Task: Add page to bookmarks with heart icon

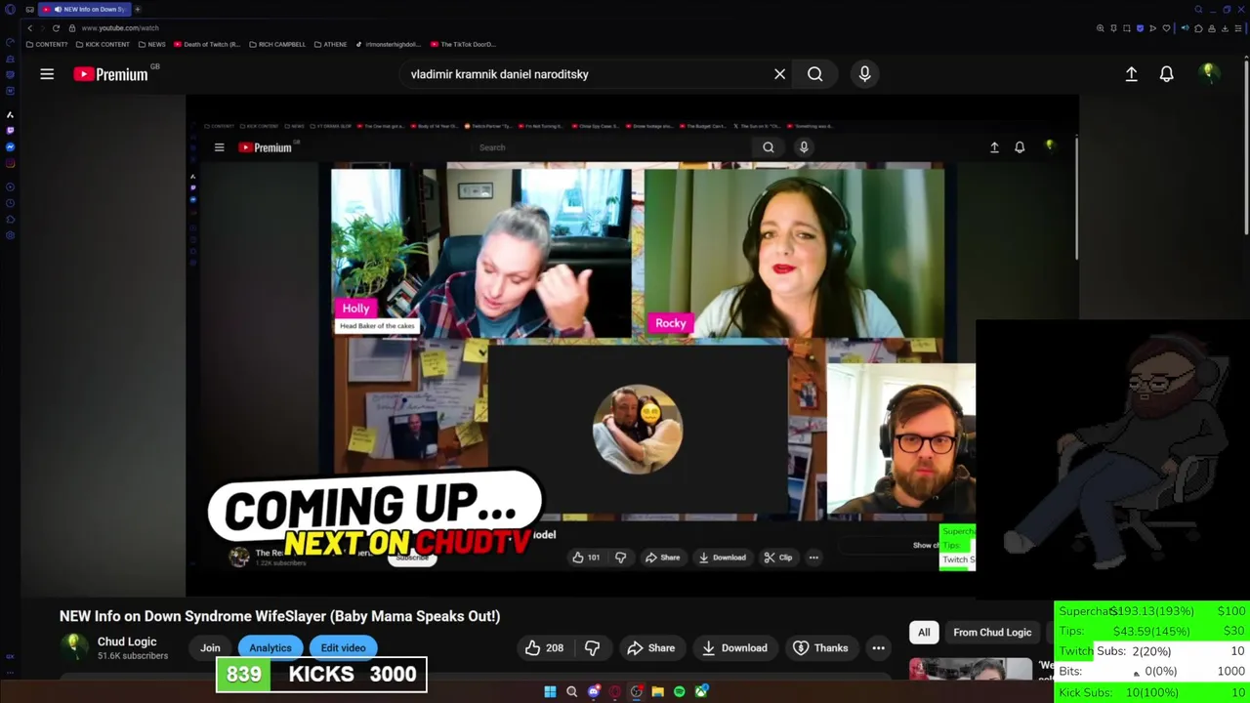Action: [x=1166, y=28]
